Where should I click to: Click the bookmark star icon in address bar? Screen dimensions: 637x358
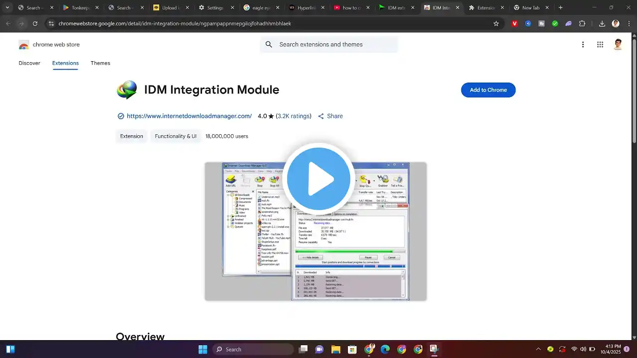tap(496, 23)
